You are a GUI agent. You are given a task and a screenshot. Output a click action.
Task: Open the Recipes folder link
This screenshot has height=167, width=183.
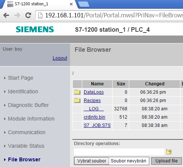(x=92, y=101)
